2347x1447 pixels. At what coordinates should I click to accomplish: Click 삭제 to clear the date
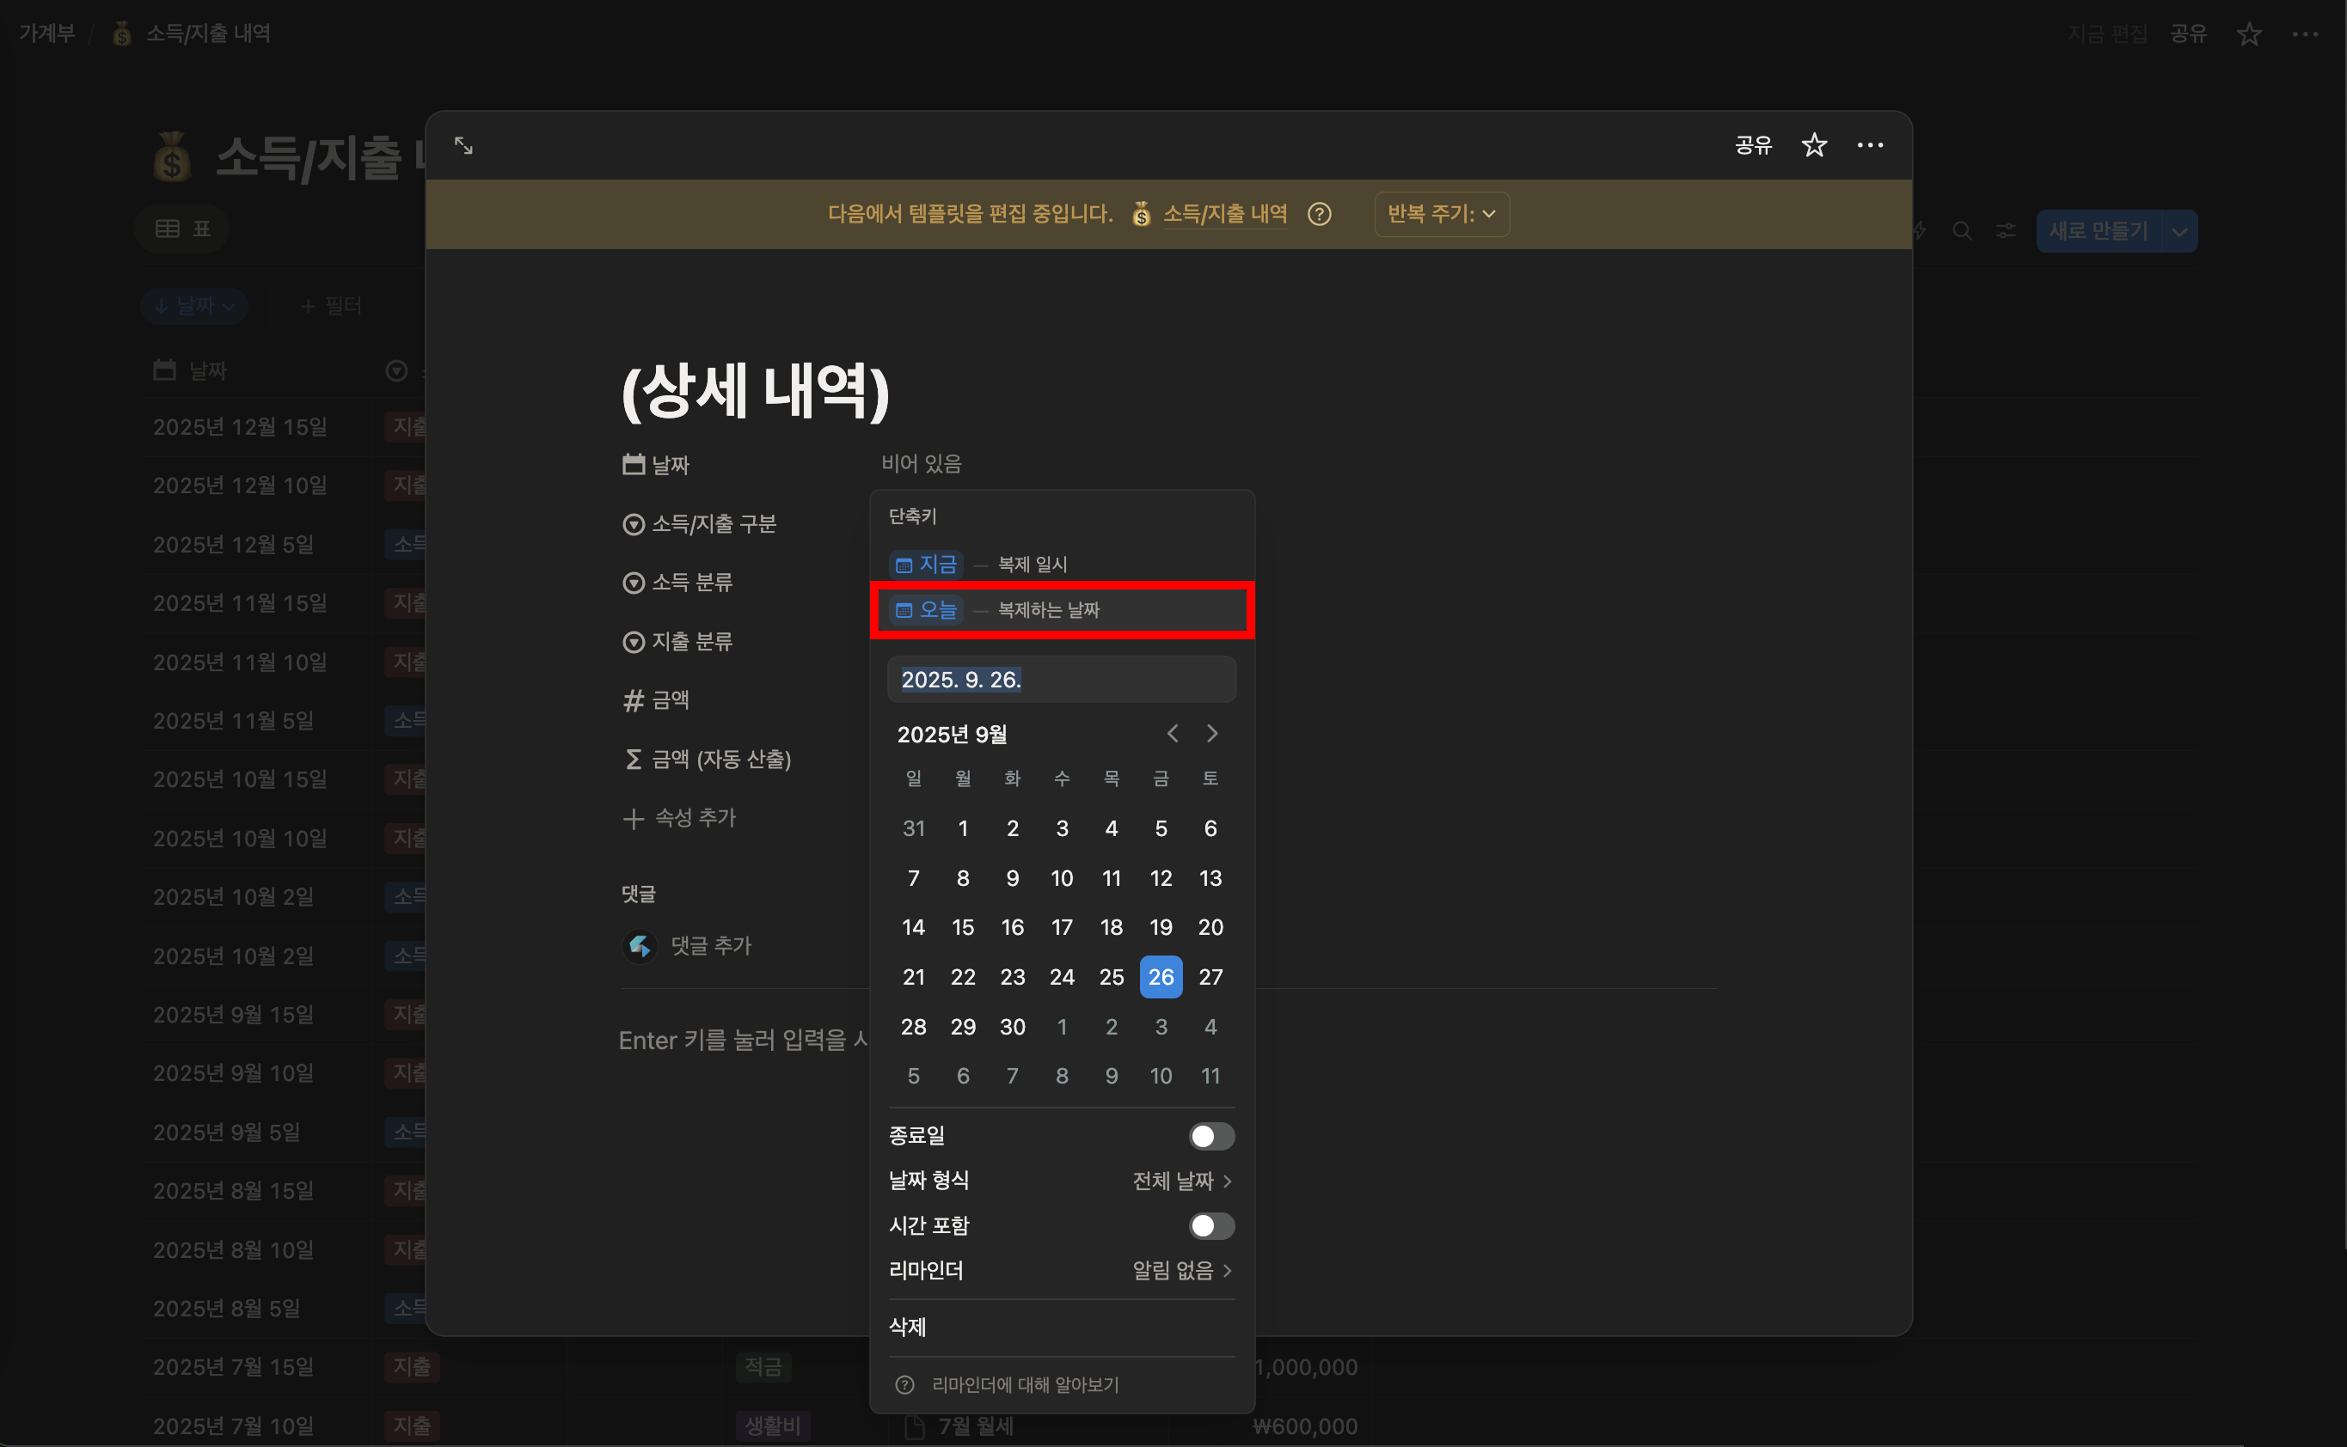(907, 1328)
